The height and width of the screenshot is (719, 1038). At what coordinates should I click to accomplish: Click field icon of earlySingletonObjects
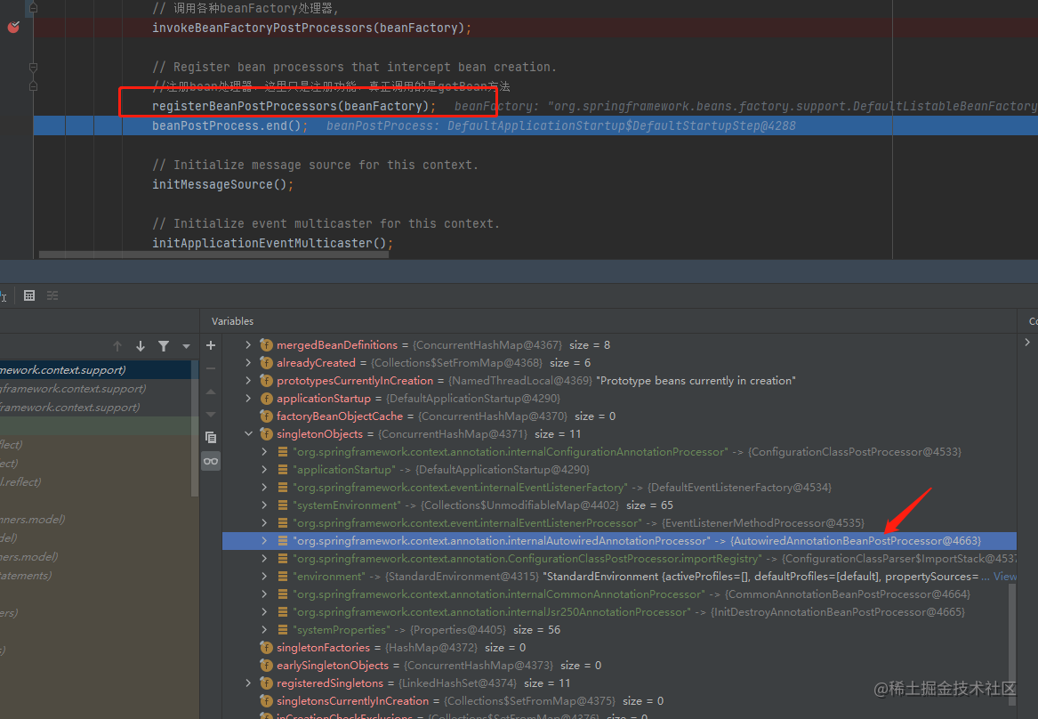click(x=266, y=666)
